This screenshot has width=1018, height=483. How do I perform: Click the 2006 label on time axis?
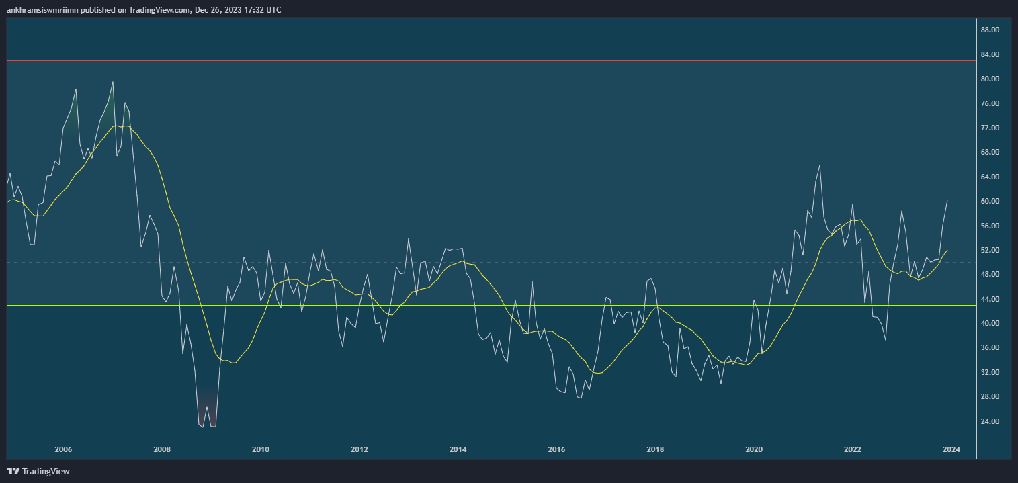pyautogui.click(x=63, y=449)
